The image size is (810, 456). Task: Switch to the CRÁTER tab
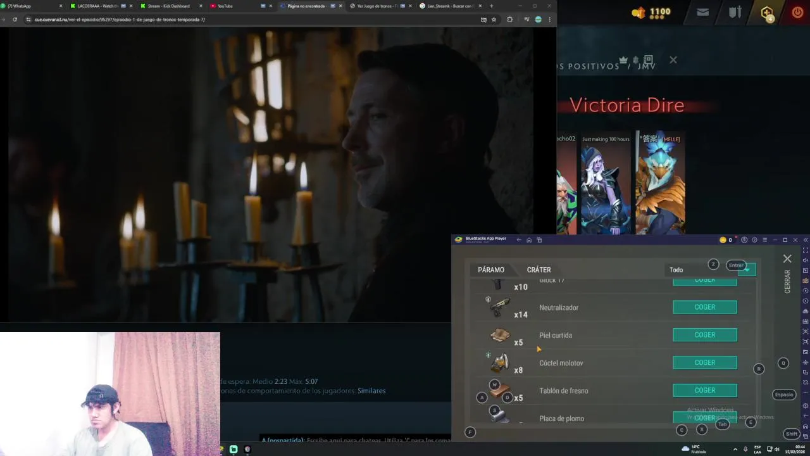539,270
